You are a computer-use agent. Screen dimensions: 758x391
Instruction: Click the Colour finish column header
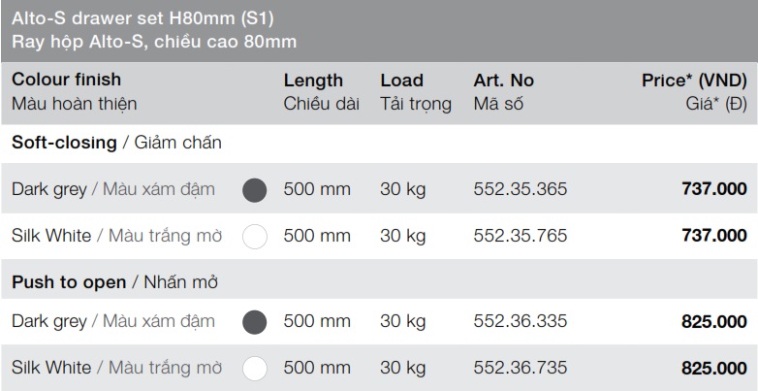point(67,81)
